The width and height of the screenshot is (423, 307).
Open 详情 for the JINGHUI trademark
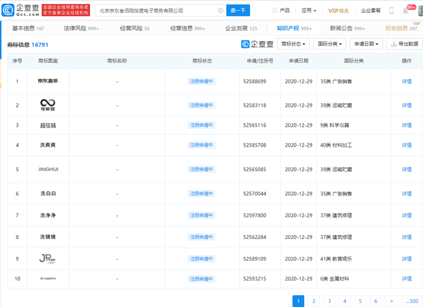(x=406, y=170)
